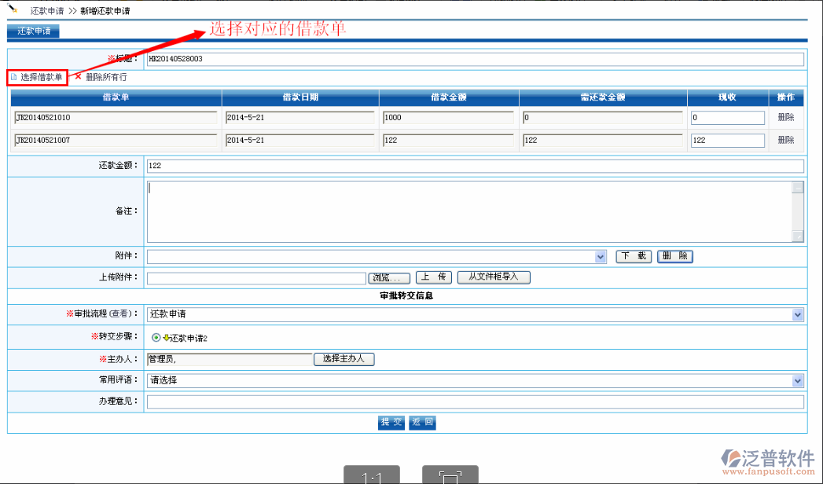Switch to the 还款申请 tab
The height and width of the screenshot is (484, 823).
coord(34,31)
